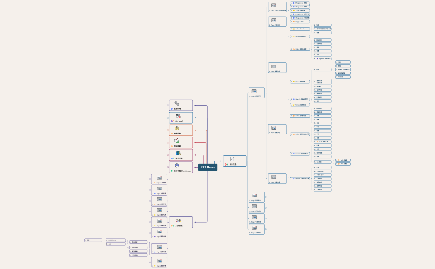Select the Upload subtopic
435x269 pixels.
pyautogui.click(x=323, y=58)
